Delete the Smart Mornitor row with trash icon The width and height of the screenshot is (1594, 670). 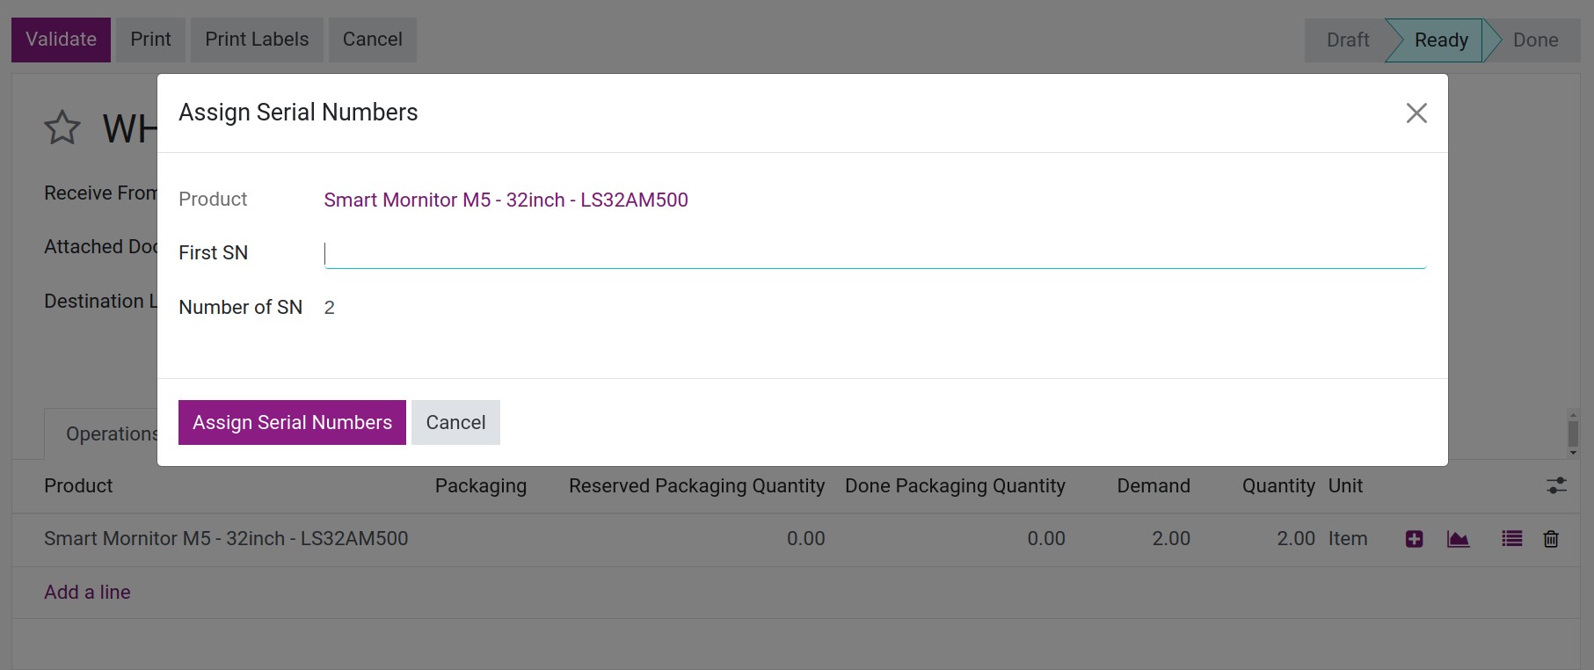click(1551, 539)
